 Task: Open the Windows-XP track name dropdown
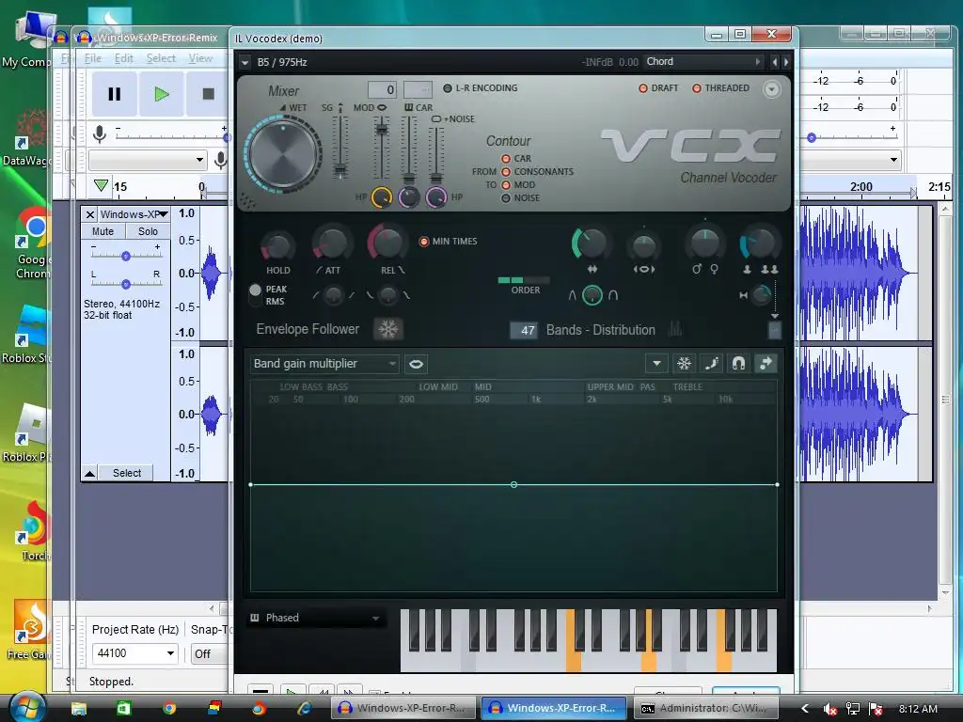click(x=134, y=214)
